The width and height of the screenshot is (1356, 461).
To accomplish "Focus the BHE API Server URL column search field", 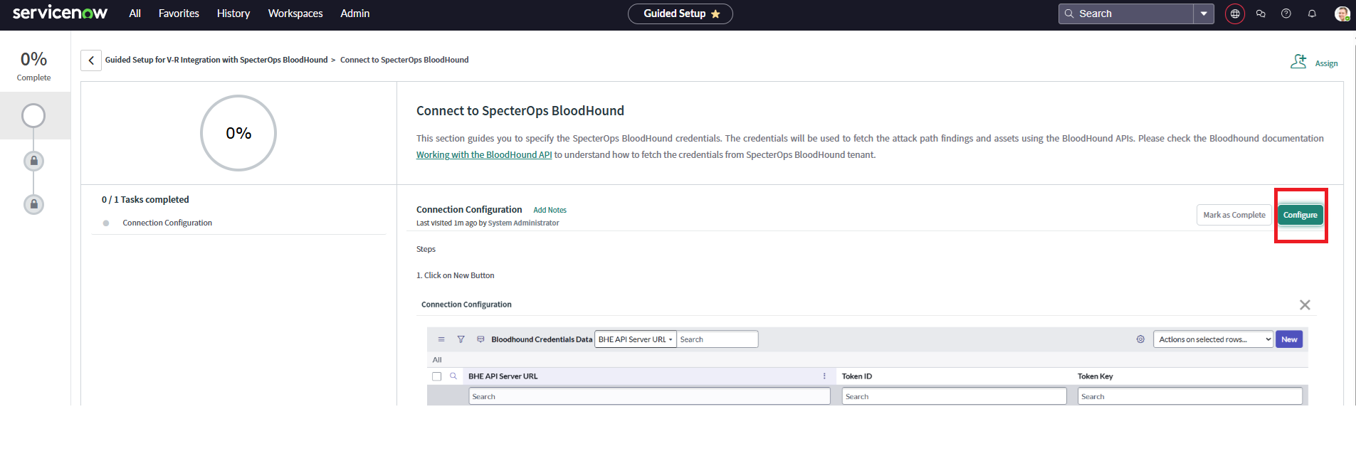I will point(649,396).
